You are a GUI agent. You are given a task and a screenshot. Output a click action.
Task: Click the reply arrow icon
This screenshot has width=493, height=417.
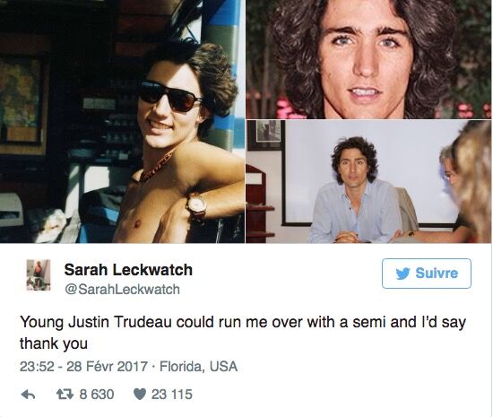[x=28, y=395]
